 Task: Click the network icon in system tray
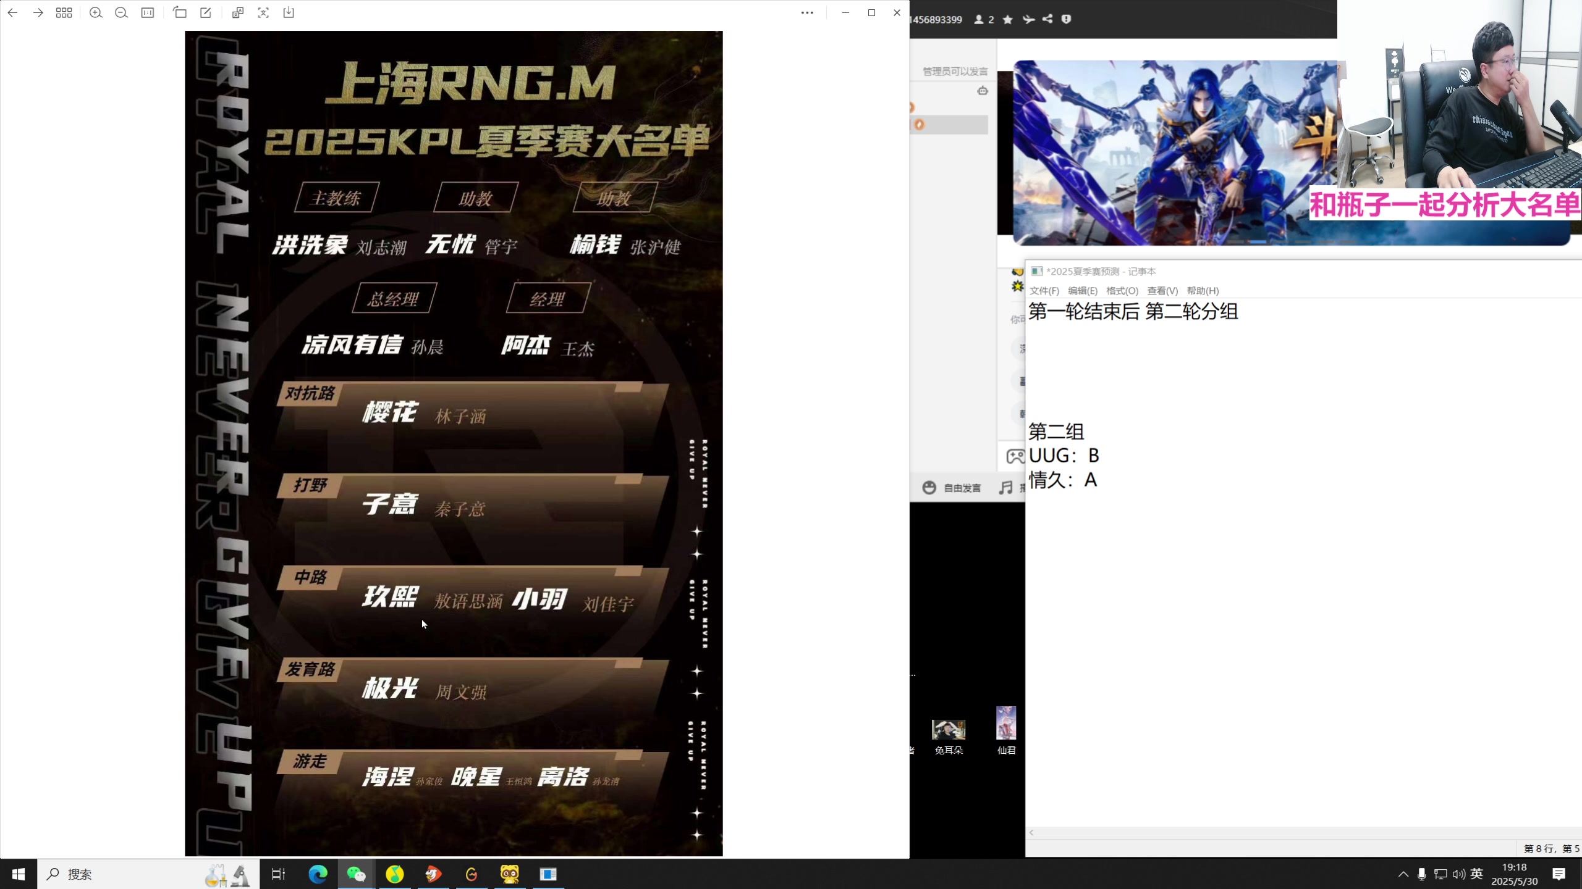pyautogui.click(x=1440, y=874)
